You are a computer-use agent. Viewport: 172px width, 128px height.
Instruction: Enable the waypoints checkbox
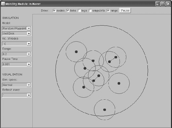tap(90, 10)
